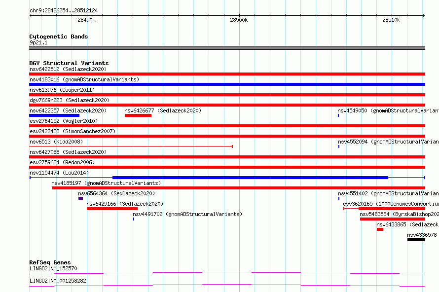Viewport: 439px width, 292px height.
Task: Click the small red nsv6433865 bar
Action: click(380, 229)
